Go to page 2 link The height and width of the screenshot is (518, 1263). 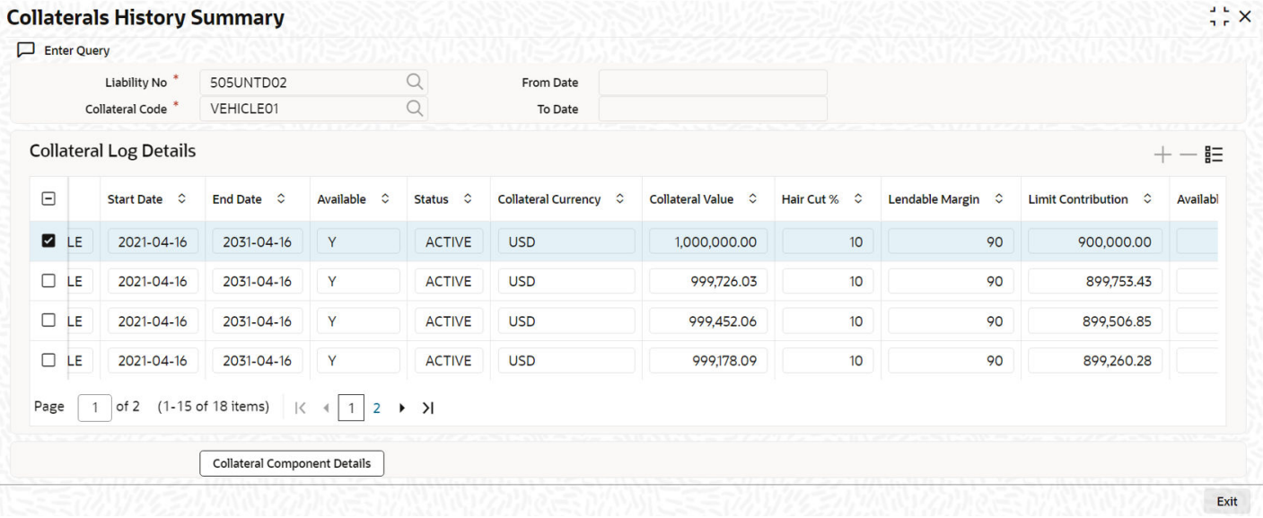point(377,408)
